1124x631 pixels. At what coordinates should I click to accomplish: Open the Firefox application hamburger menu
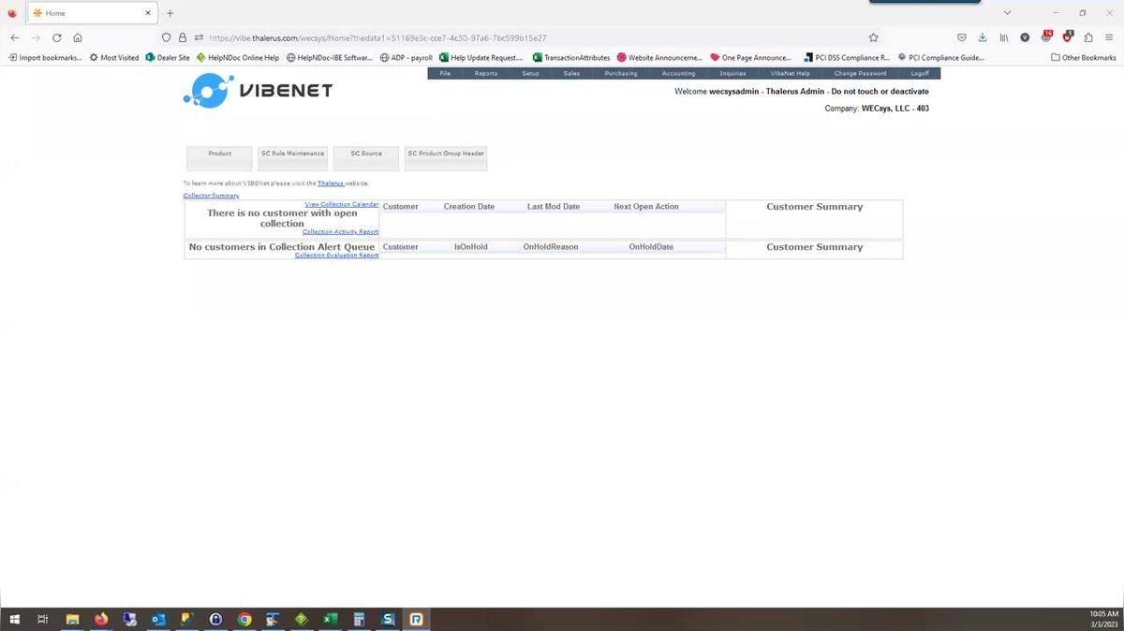[1109, 37]
